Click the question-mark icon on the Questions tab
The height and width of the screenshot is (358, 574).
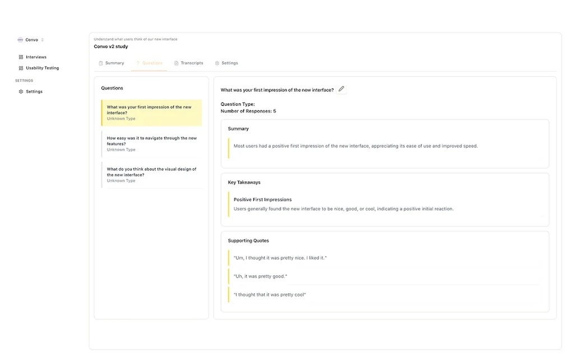[x=138, y=63]
